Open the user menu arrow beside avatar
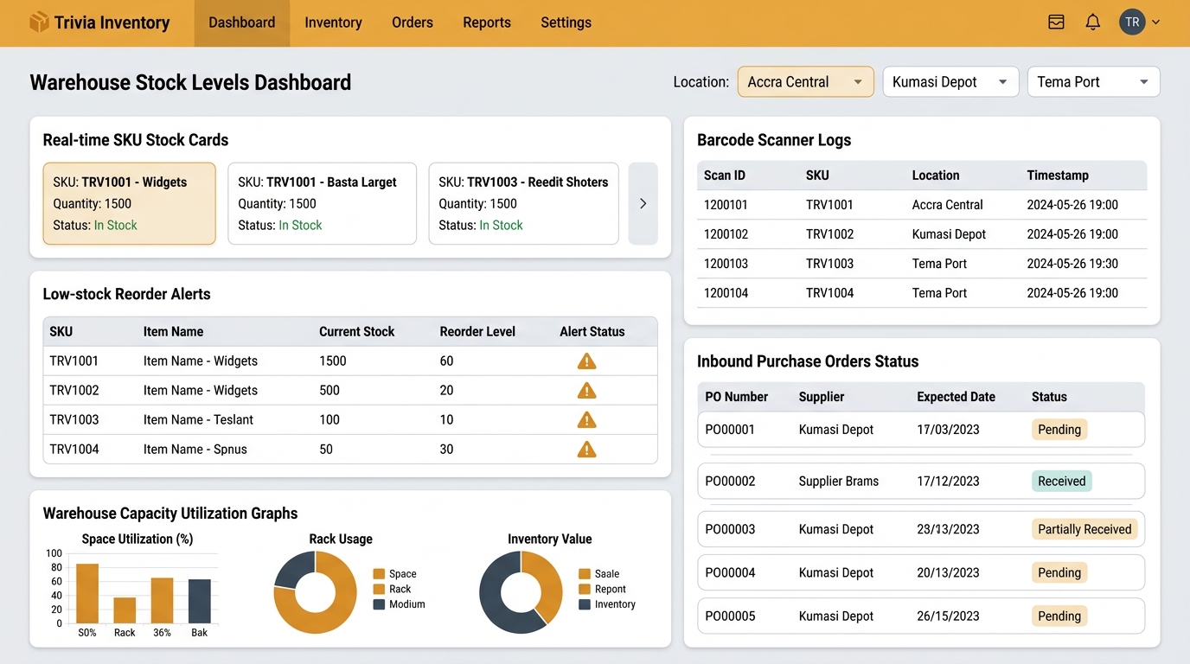This screenshot has width=1190, height=664. (x=1156, y=23)
